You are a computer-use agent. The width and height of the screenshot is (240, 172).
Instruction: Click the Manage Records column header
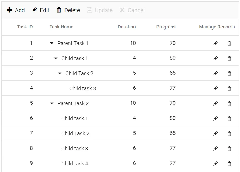click(x=217, y=27)
